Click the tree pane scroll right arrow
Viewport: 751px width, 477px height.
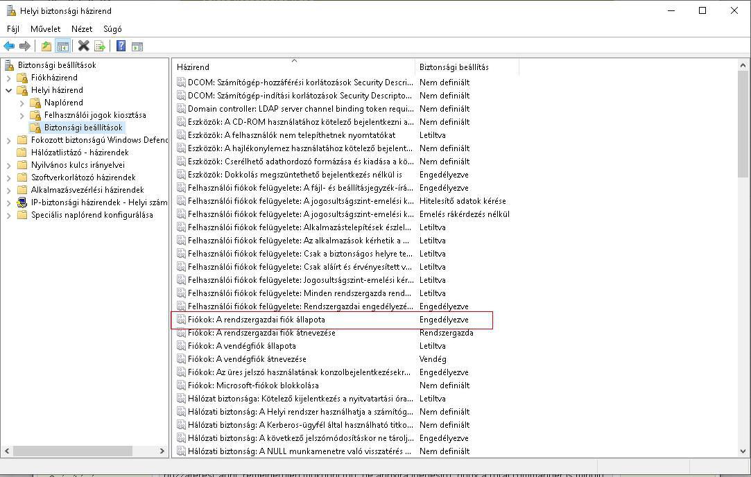pyautogui.click(x=162, y=451)
